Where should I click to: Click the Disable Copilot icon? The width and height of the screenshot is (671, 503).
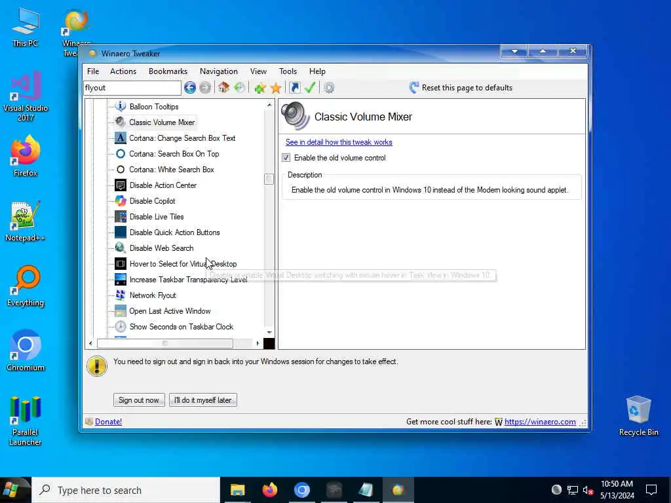121,200
